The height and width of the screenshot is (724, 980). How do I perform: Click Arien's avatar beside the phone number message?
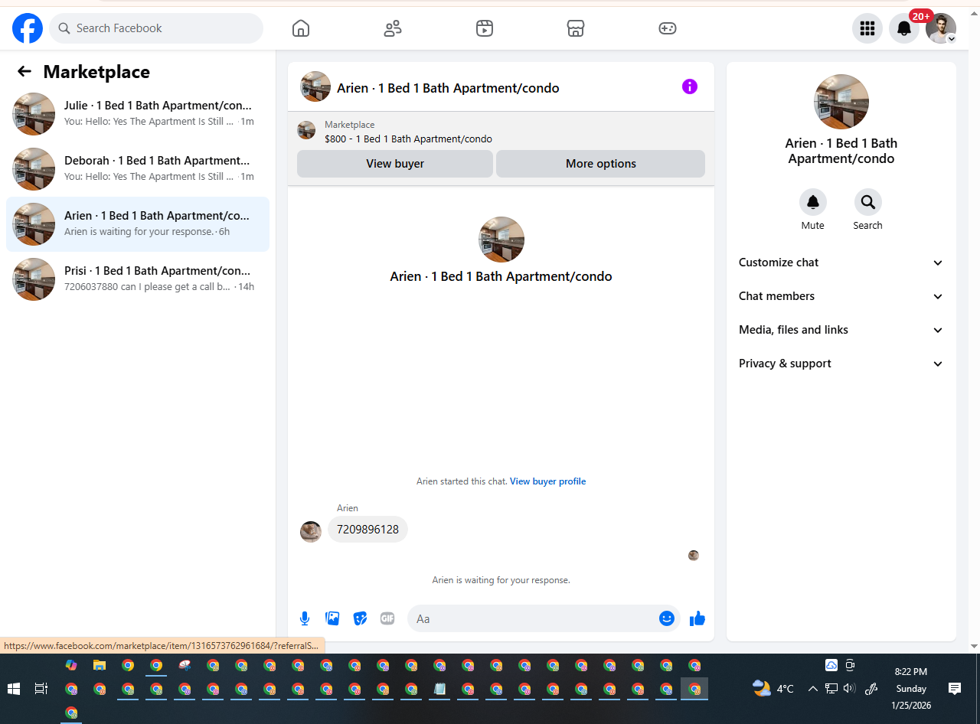tap(311, 532)
